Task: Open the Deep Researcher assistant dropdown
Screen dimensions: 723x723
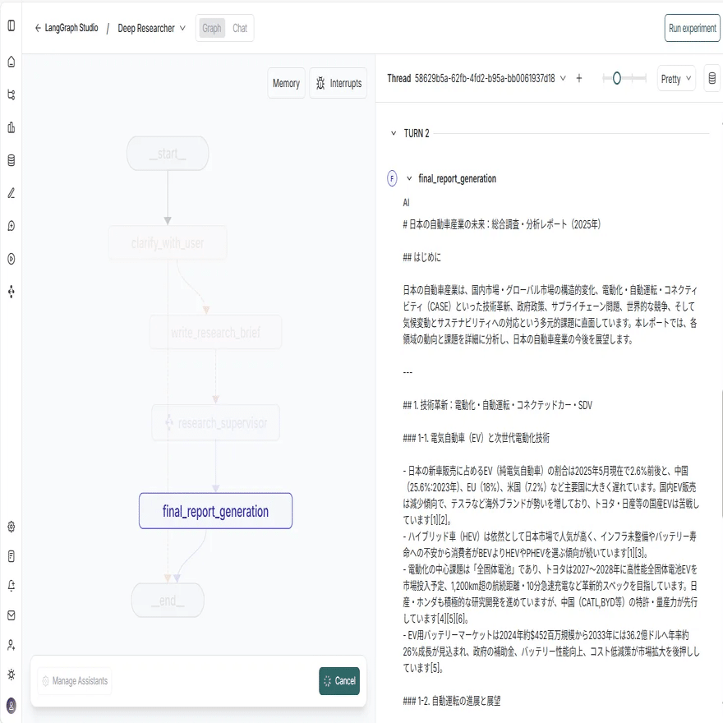Action: tap(151, 28)
